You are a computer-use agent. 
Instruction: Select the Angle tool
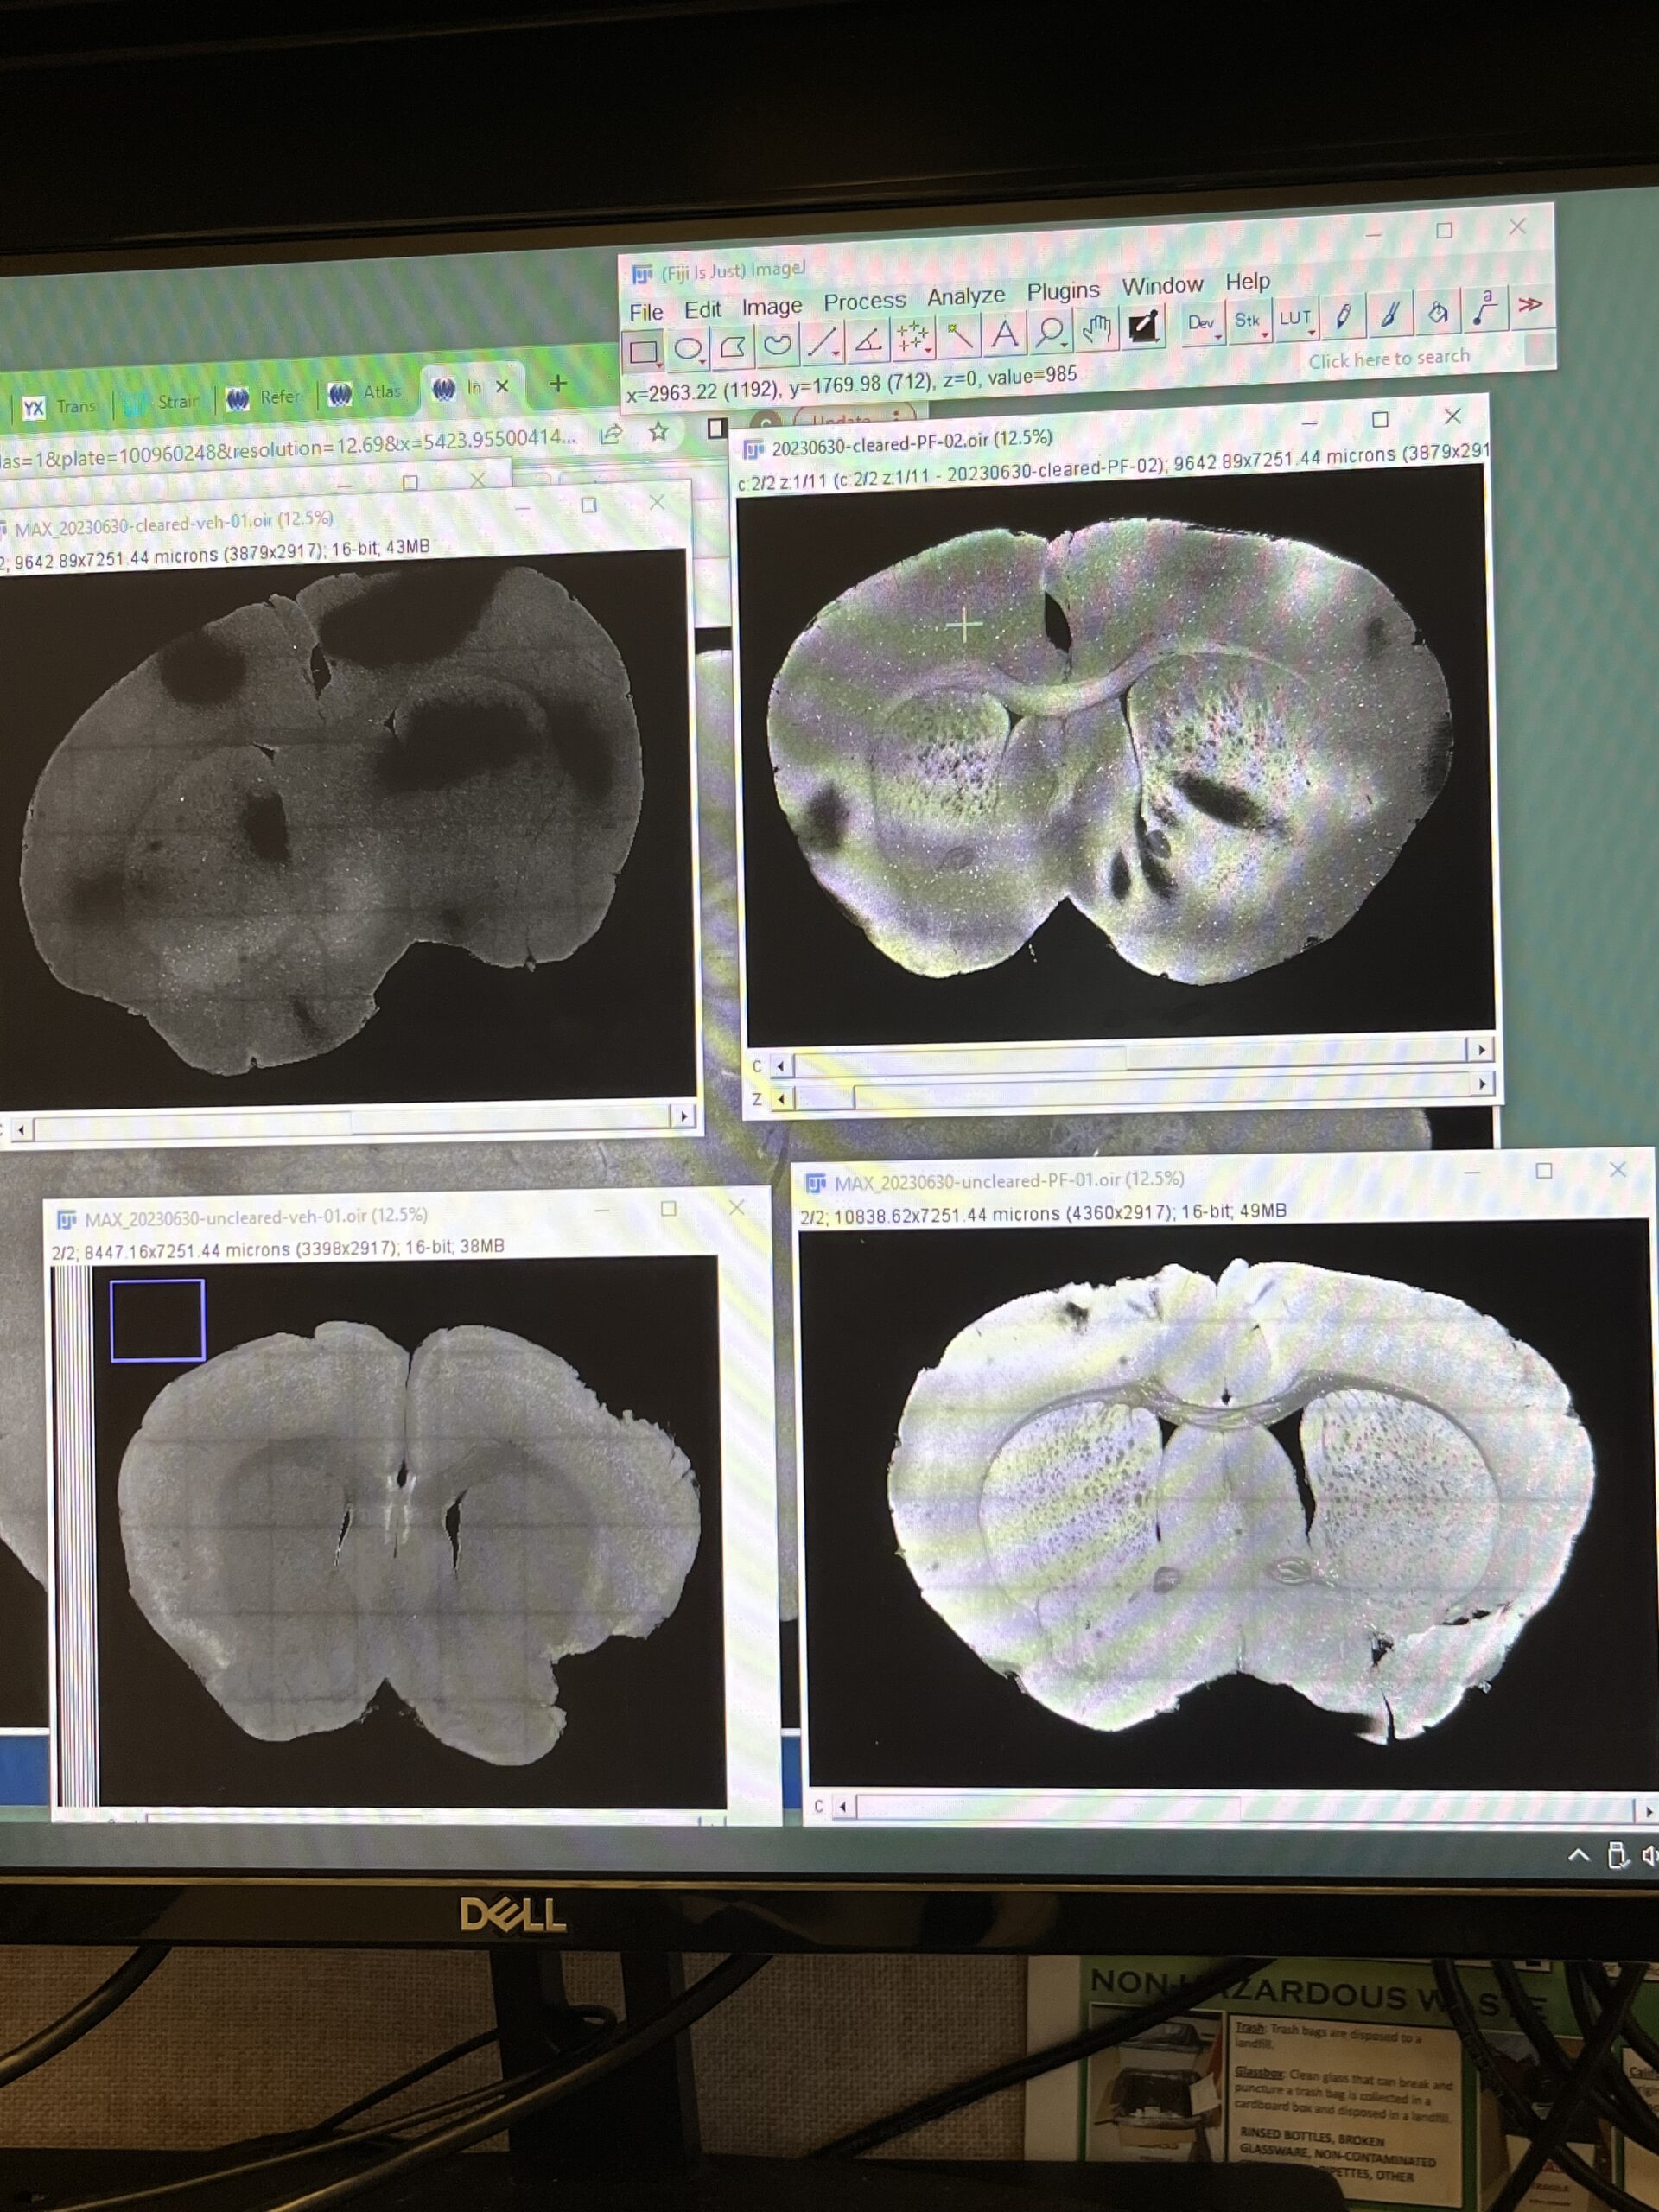pyautogui.click(x=867, y=340)
